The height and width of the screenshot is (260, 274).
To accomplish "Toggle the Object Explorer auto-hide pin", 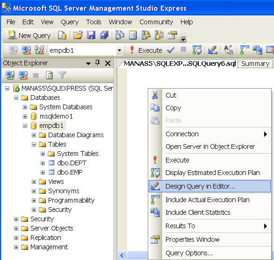I will (98, 63).
